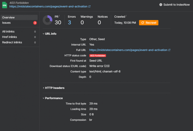Open the header midstatecontainers URL link

48,6
